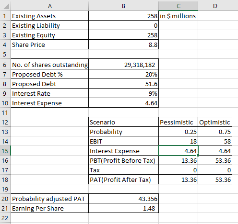Click the Pessimistic probability cell 0.25
This screenshot has height=224, width=238.
click(178, 132)
